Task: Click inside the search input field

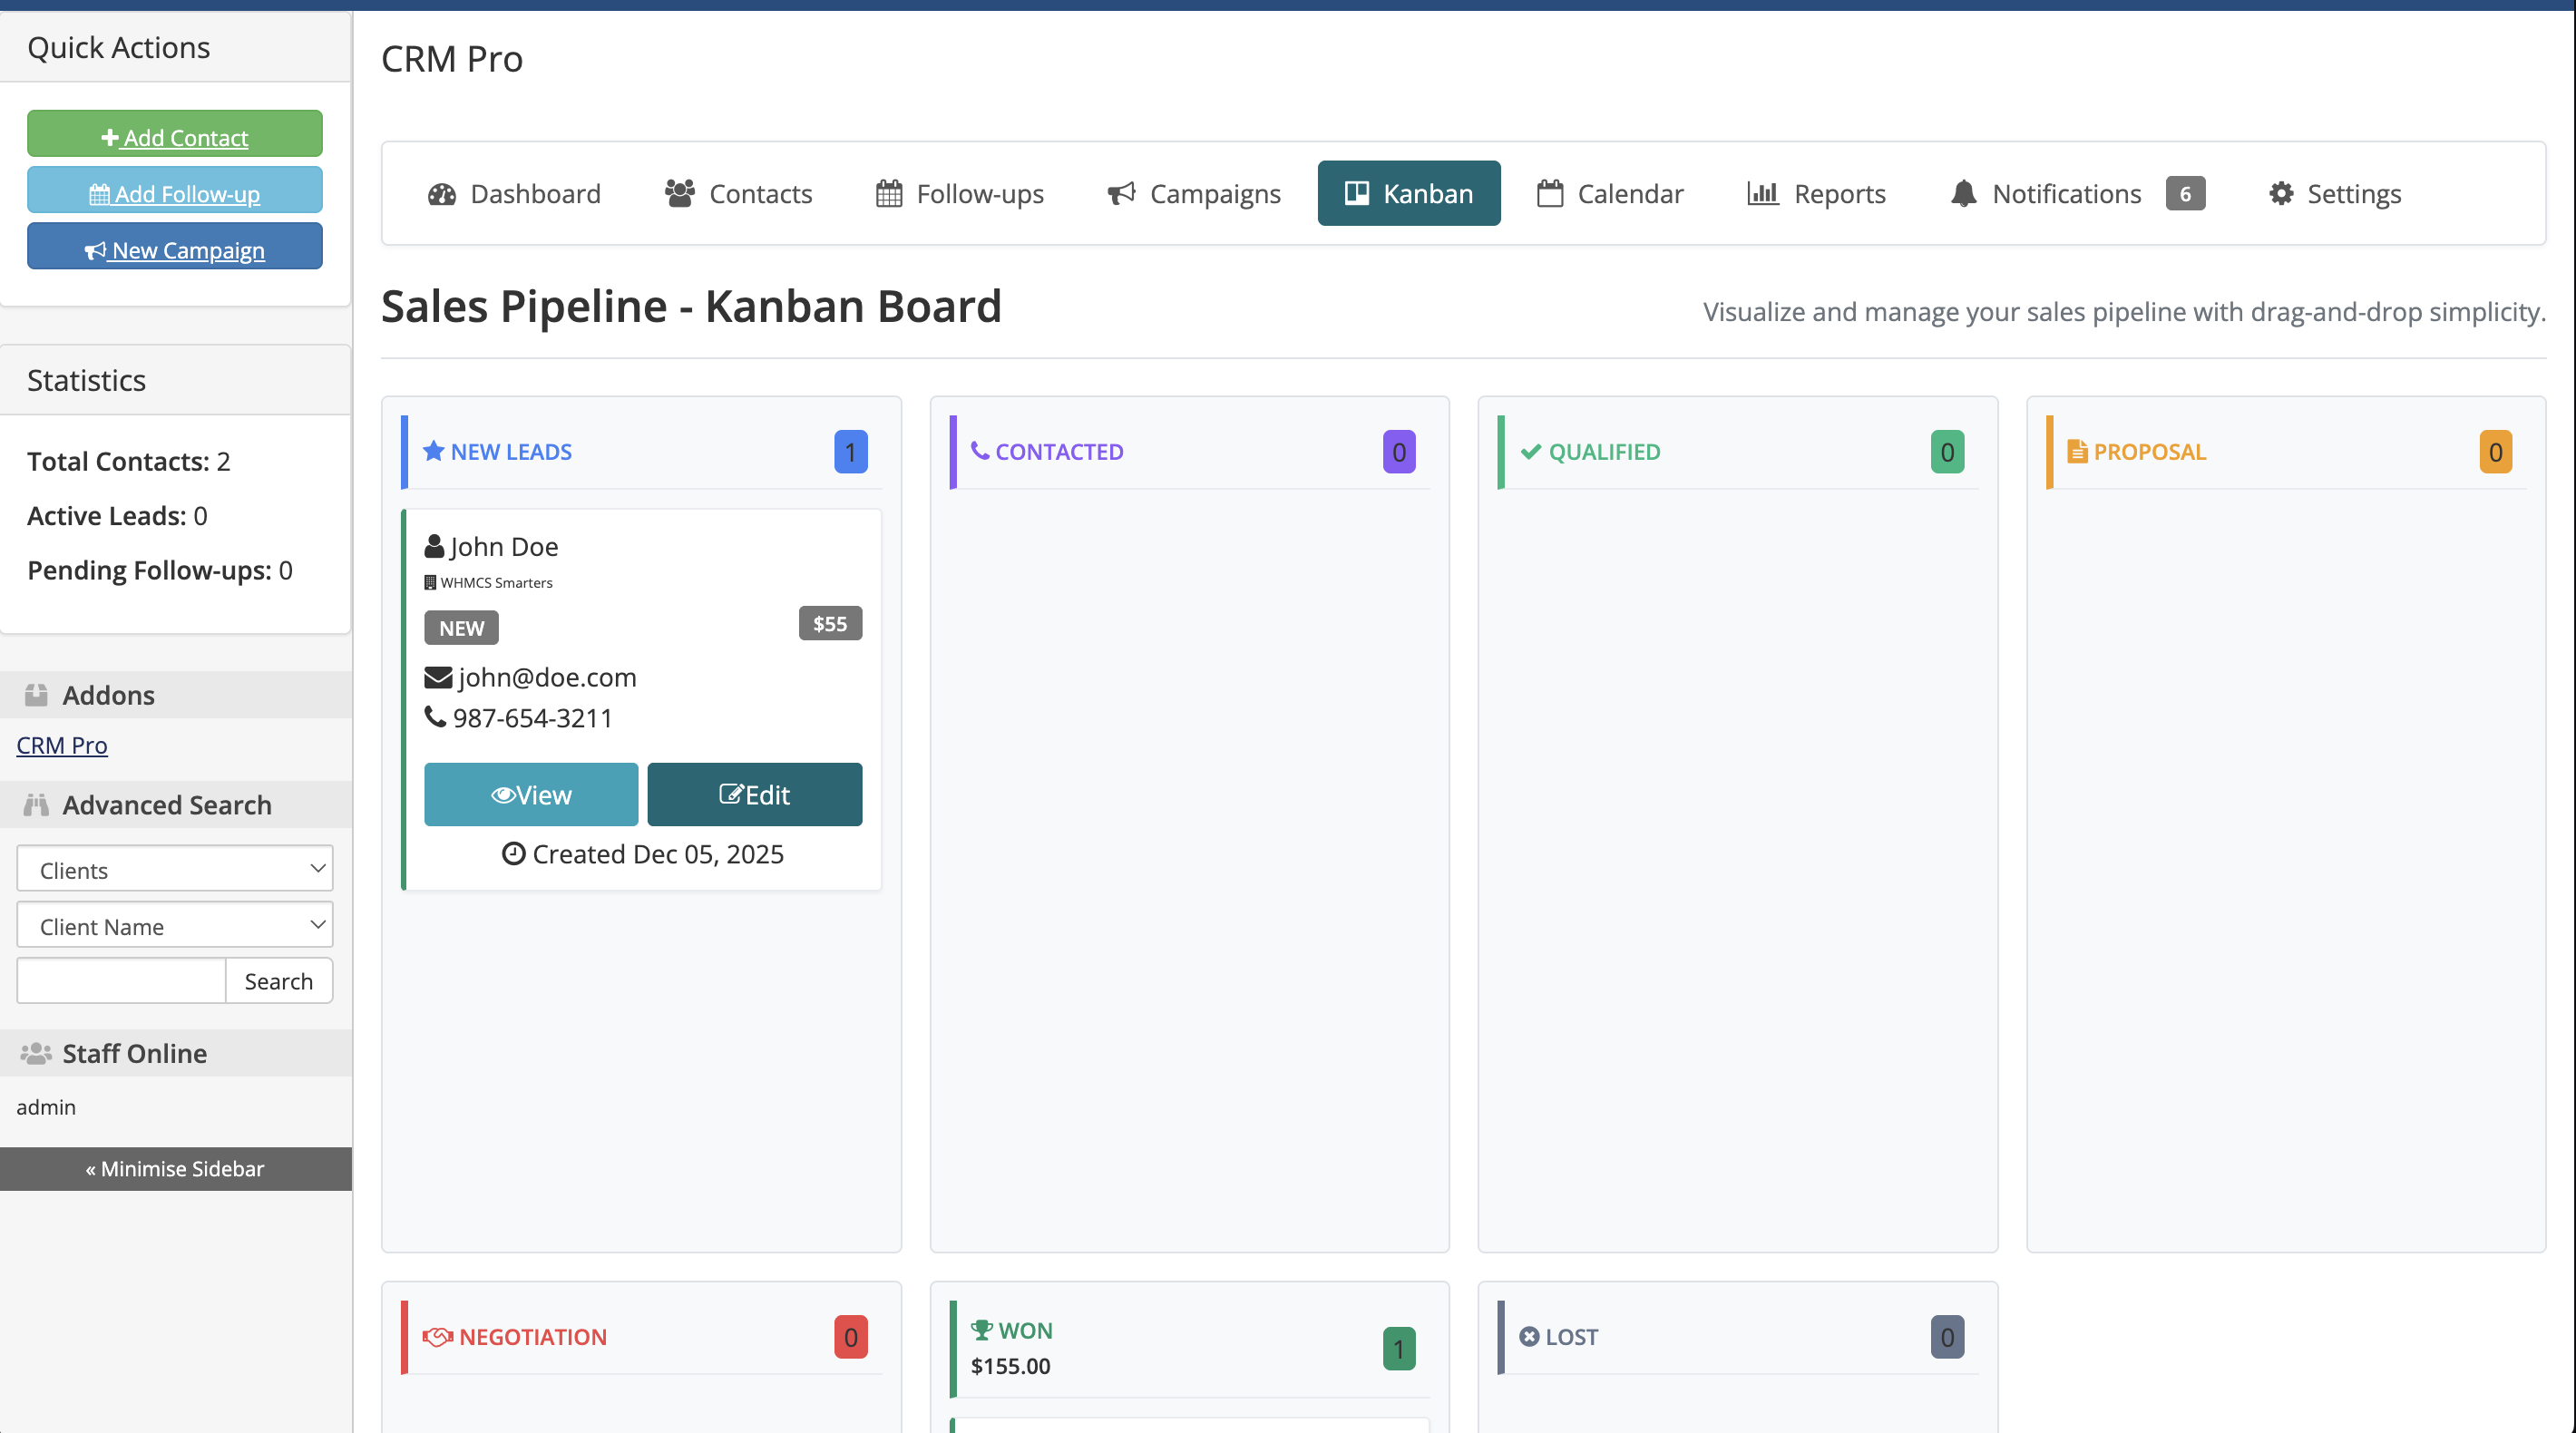Action: [120, 980]
